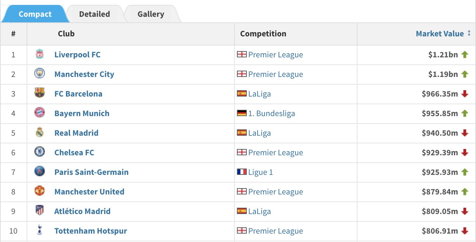Switch to the Gallery tab
This screenshot has height=242, width=476.
coord(151,14)
